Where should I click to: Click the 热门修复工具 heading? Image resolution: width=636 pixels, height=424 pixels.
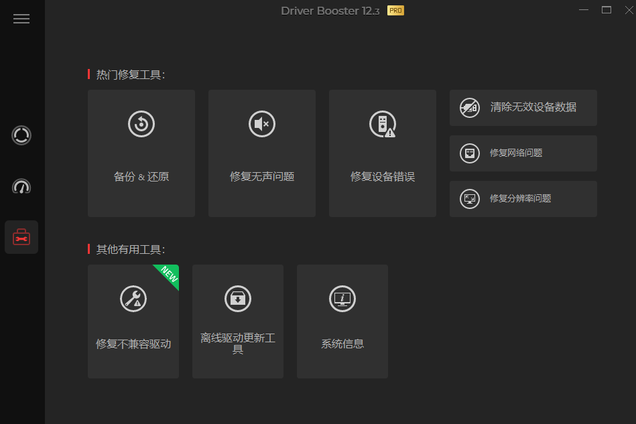point(130,74)
